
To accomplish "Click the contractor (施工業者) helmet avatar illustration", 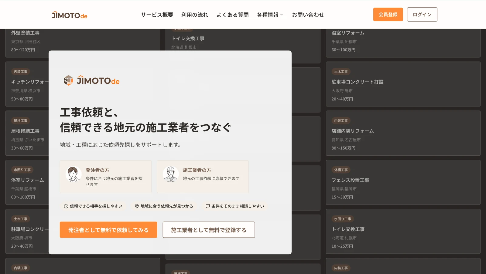I will click(x=171, y=174).
